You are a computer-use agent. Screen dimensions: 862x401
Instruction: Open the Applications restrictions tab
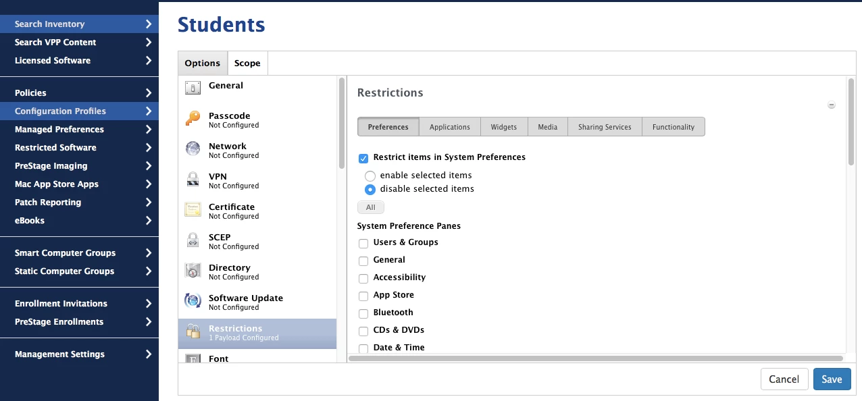[449, 127]
